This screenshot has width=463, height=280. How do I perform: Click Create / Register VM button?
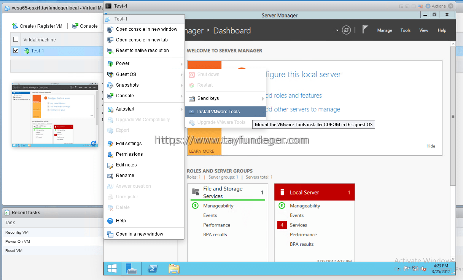[37, 26]
